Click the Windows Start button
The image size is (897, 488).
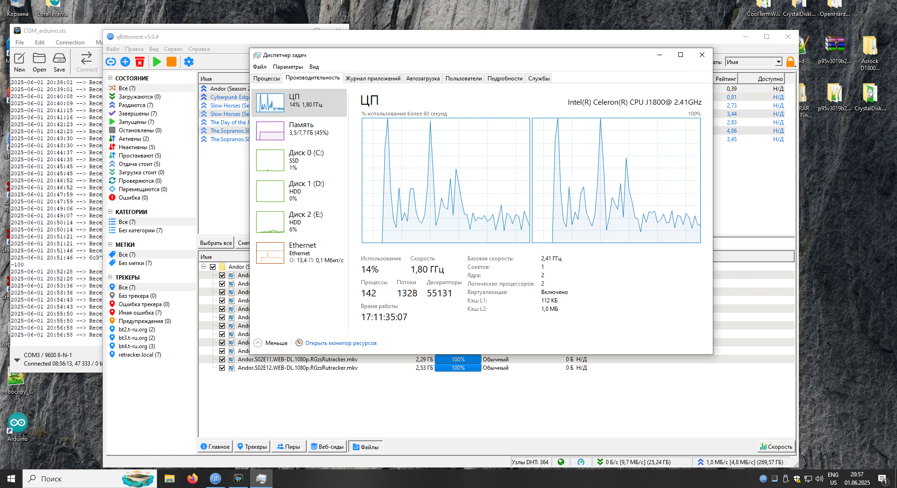[11, 479]
